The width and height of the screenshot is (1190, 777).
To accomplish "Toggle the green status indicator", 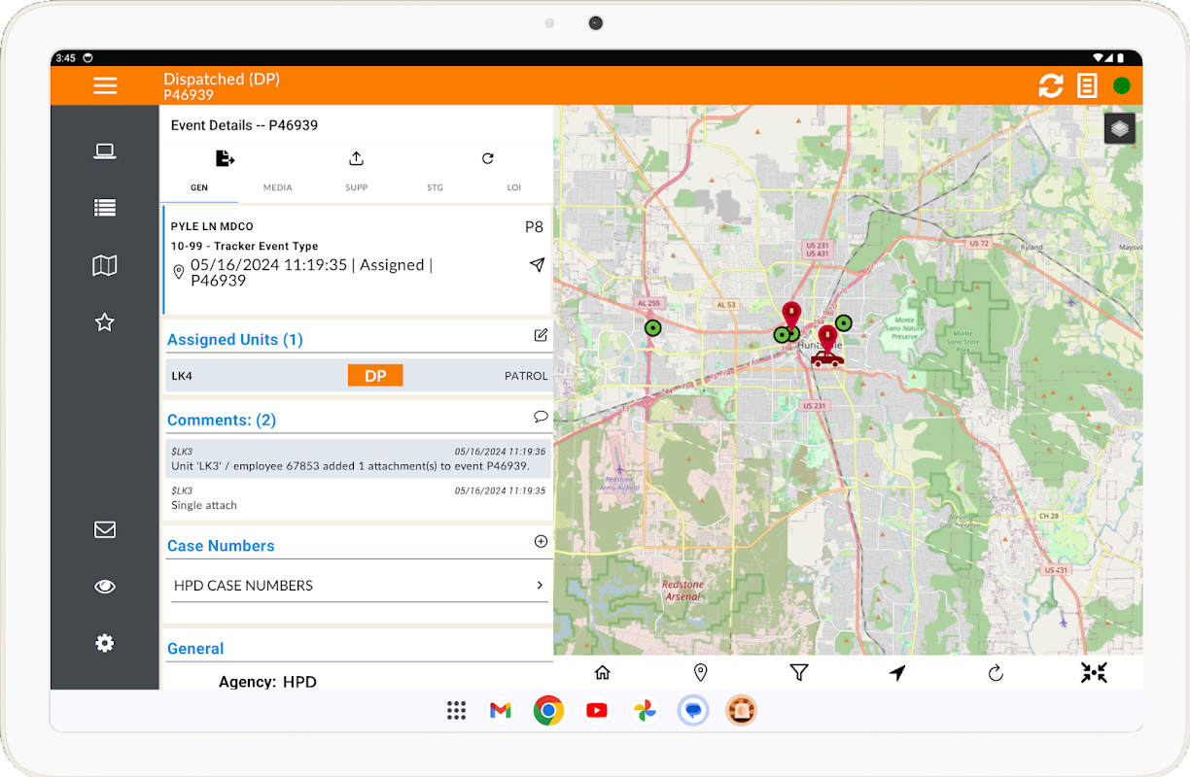I will tap(1121, 85).
